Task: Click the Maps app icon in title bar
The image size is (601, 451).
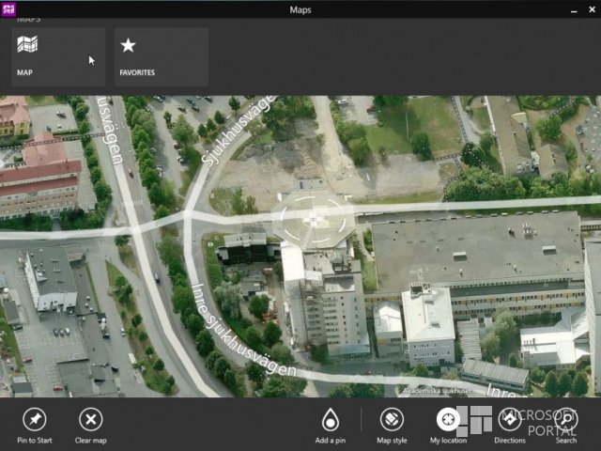Action: [8, 8]
